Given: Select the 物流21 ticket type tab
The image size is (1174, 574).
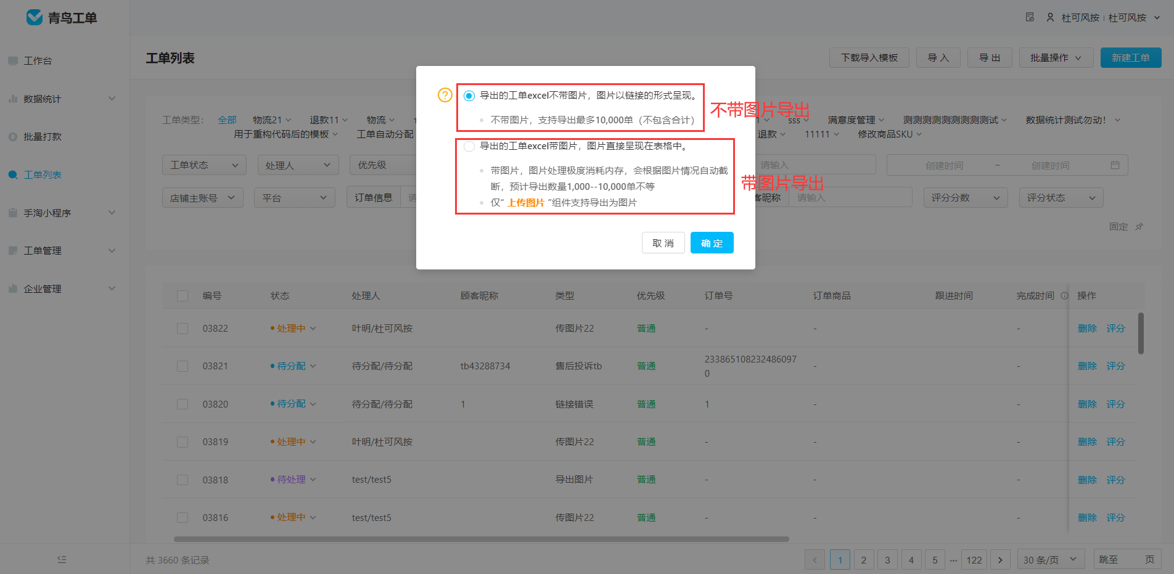Looking at the screenshot, I should pos(272,120).
